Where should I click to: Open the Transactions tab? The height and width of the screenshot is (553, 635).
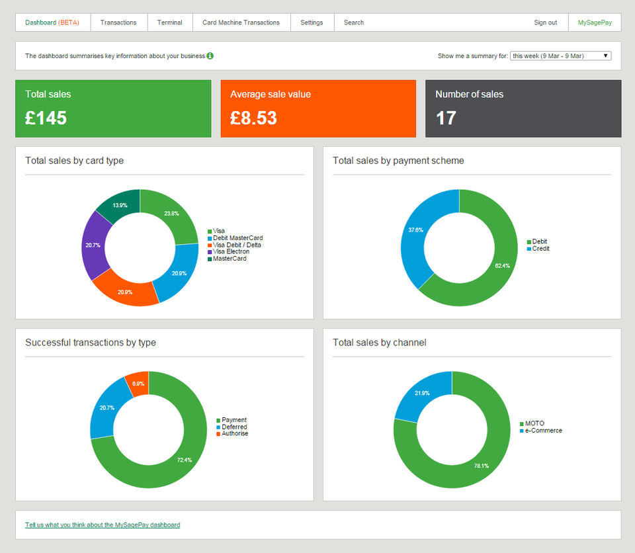118,22
